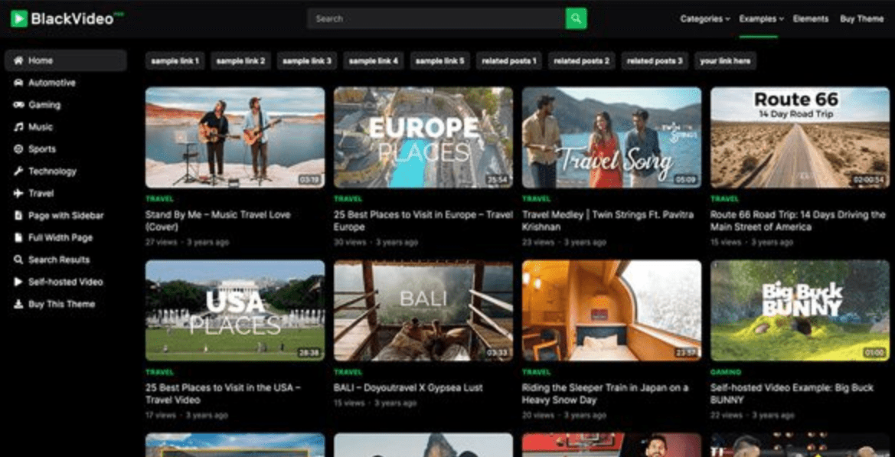Open the Elements menu item
The image size is (895, 457).
[810, 19]
